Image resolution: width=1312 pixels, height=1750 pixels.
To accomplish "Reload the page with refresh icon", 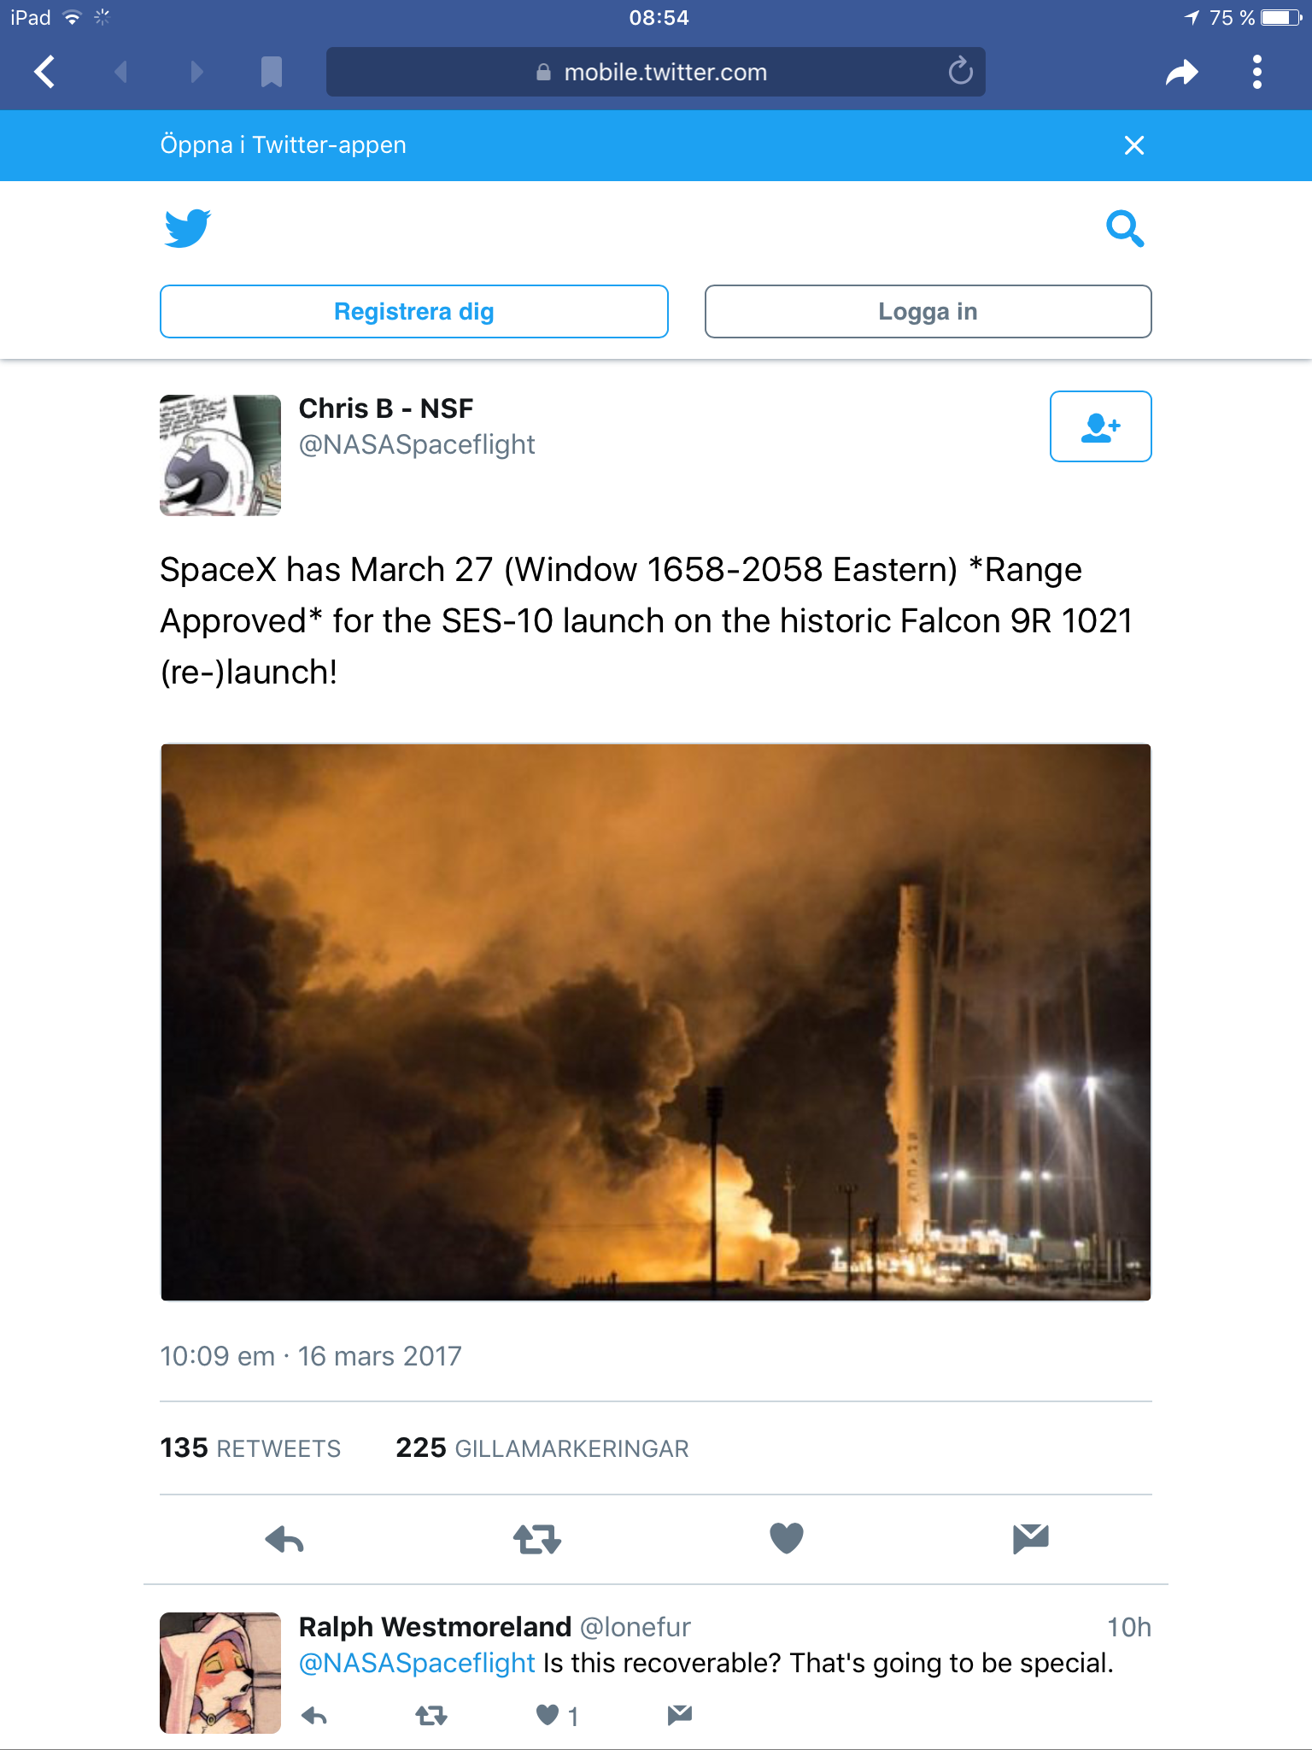I will coord(960,72).
